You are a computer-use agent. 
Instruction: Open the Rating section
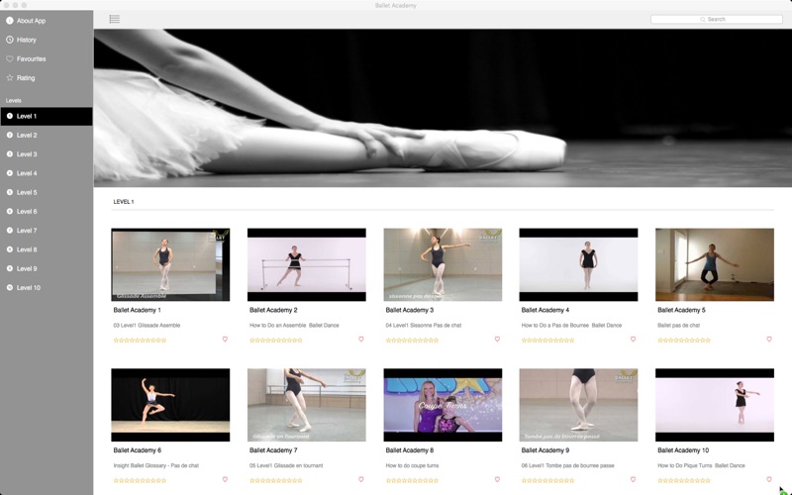click(26, 78)
